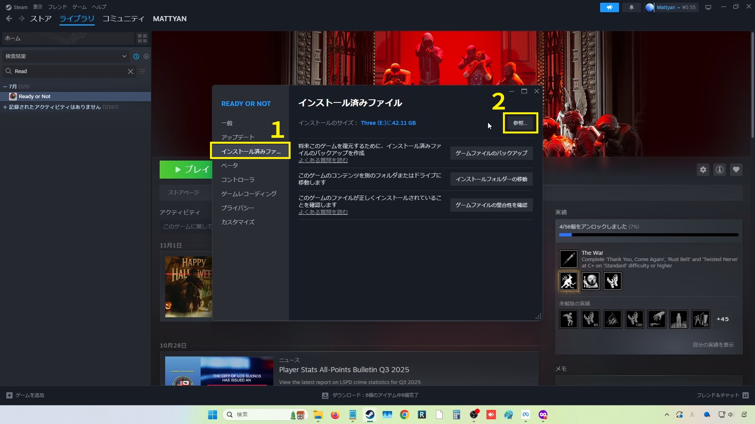
Task: Toggle ready-to-play filter icon
Action: [x=146, y=56]
